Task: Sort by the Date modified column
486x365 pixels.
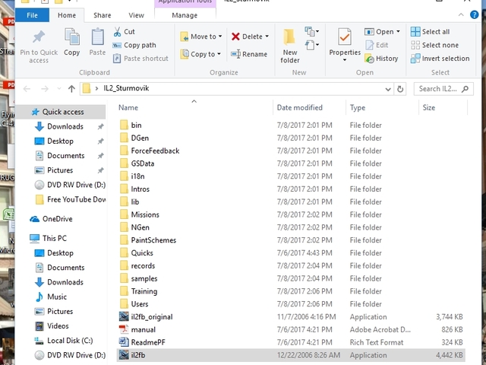Action: 300,108
